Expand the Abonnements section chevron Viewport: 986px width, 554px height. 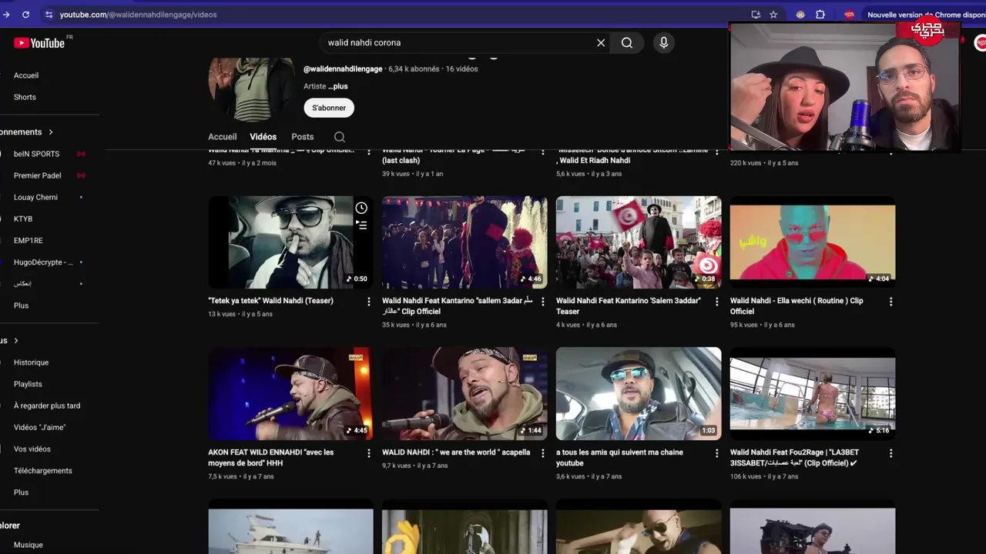[51, 132]
